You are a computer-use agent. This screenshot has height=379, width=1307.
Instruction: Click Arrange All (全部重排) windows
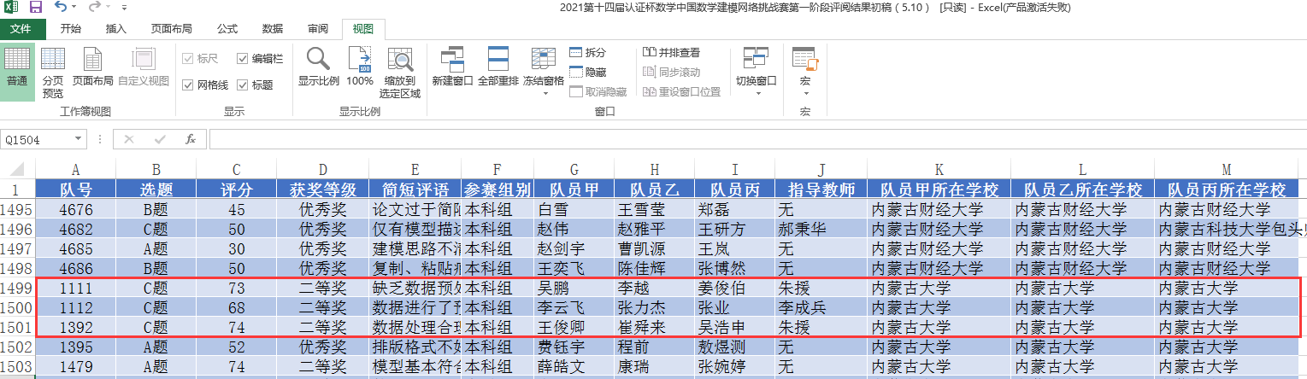[498, 68]
